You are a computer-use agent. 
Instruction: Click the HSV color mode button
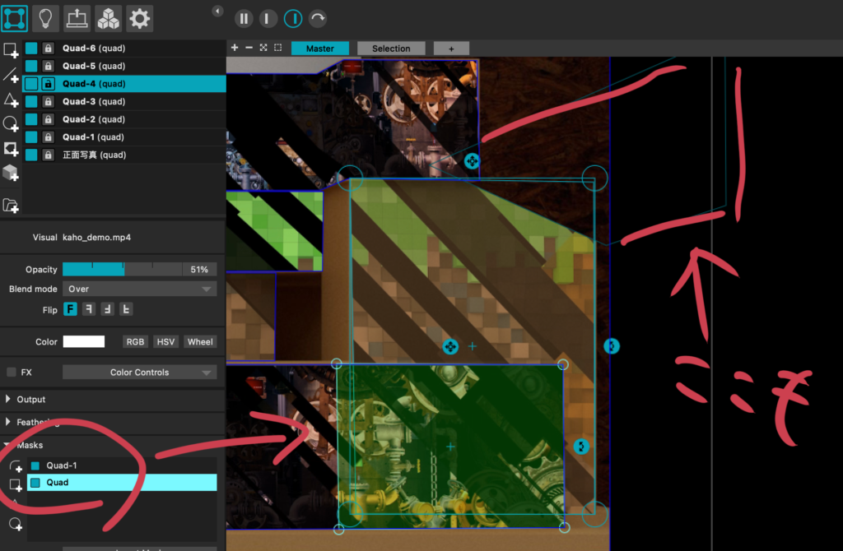165,342
